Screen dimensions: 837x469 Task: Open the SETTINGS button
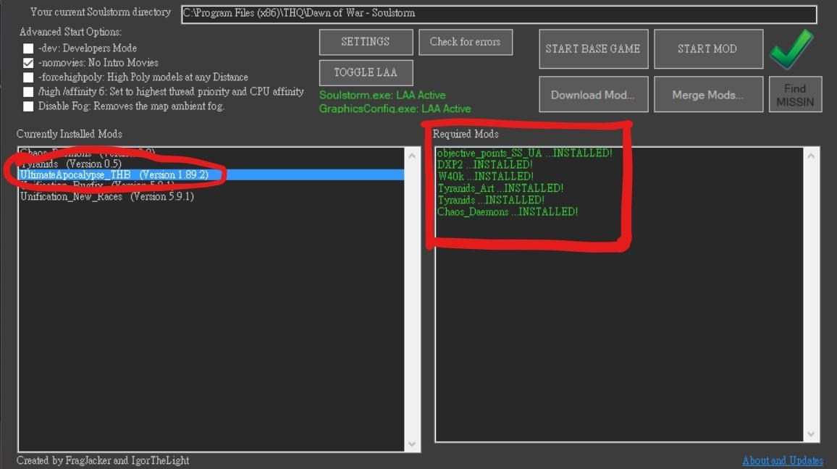[366, 42]
